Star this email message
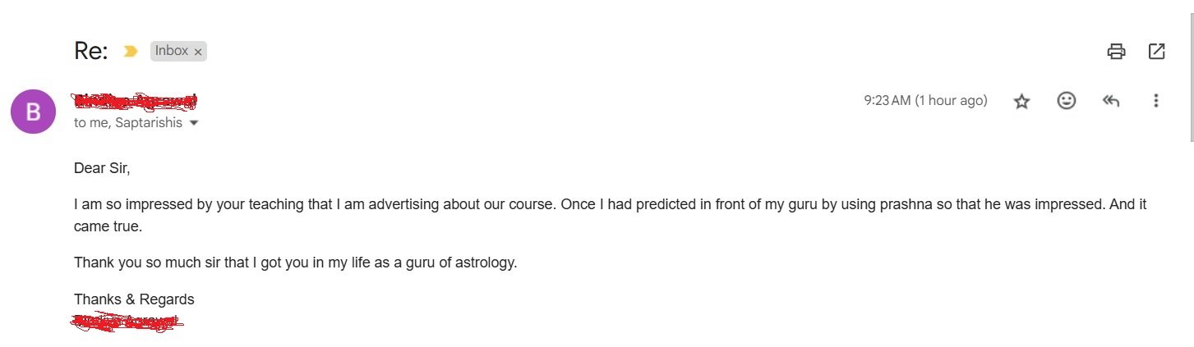The width and height of the screenshot is (1194, 347). click(x=1021, y=101)
